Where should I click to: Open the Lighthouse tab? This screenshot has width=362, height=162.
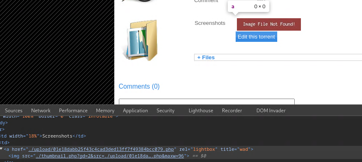tap(201, 111)
